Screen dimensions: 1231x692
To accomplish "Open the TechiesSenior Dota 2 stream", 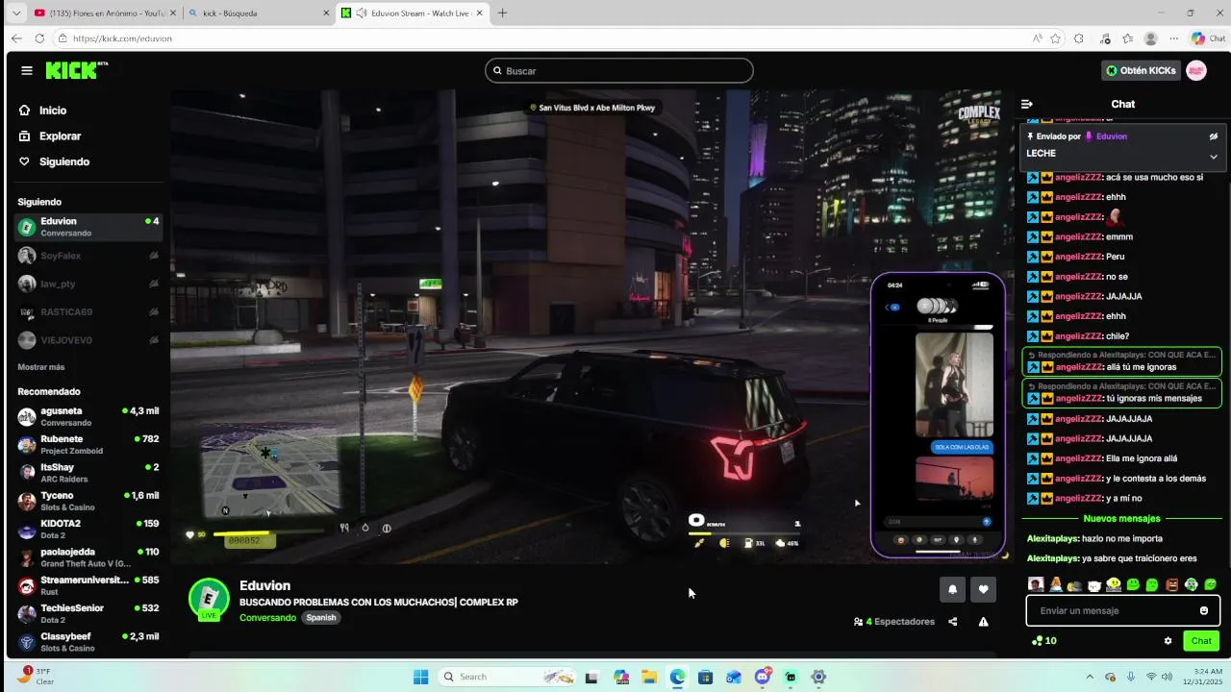I will (x=88, y=613).
